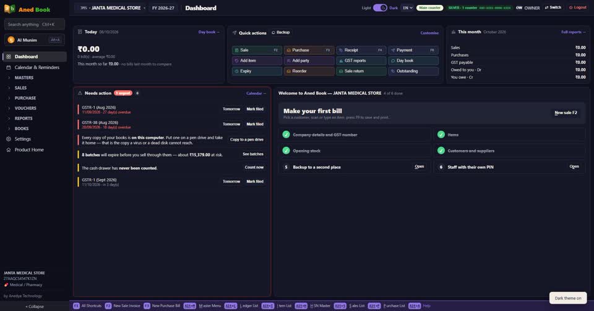
Task: Click Copy to a pen drive
Action: tap(247, 139)
